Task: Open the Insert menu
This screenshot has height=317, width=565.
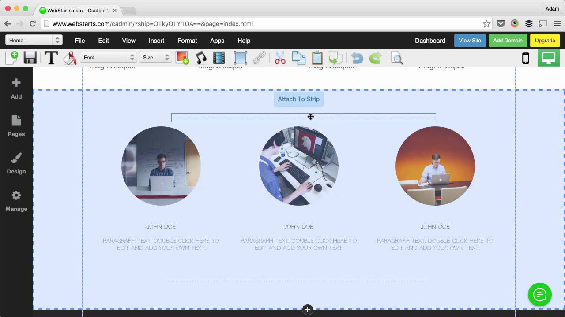Action: tap(157, 41)
